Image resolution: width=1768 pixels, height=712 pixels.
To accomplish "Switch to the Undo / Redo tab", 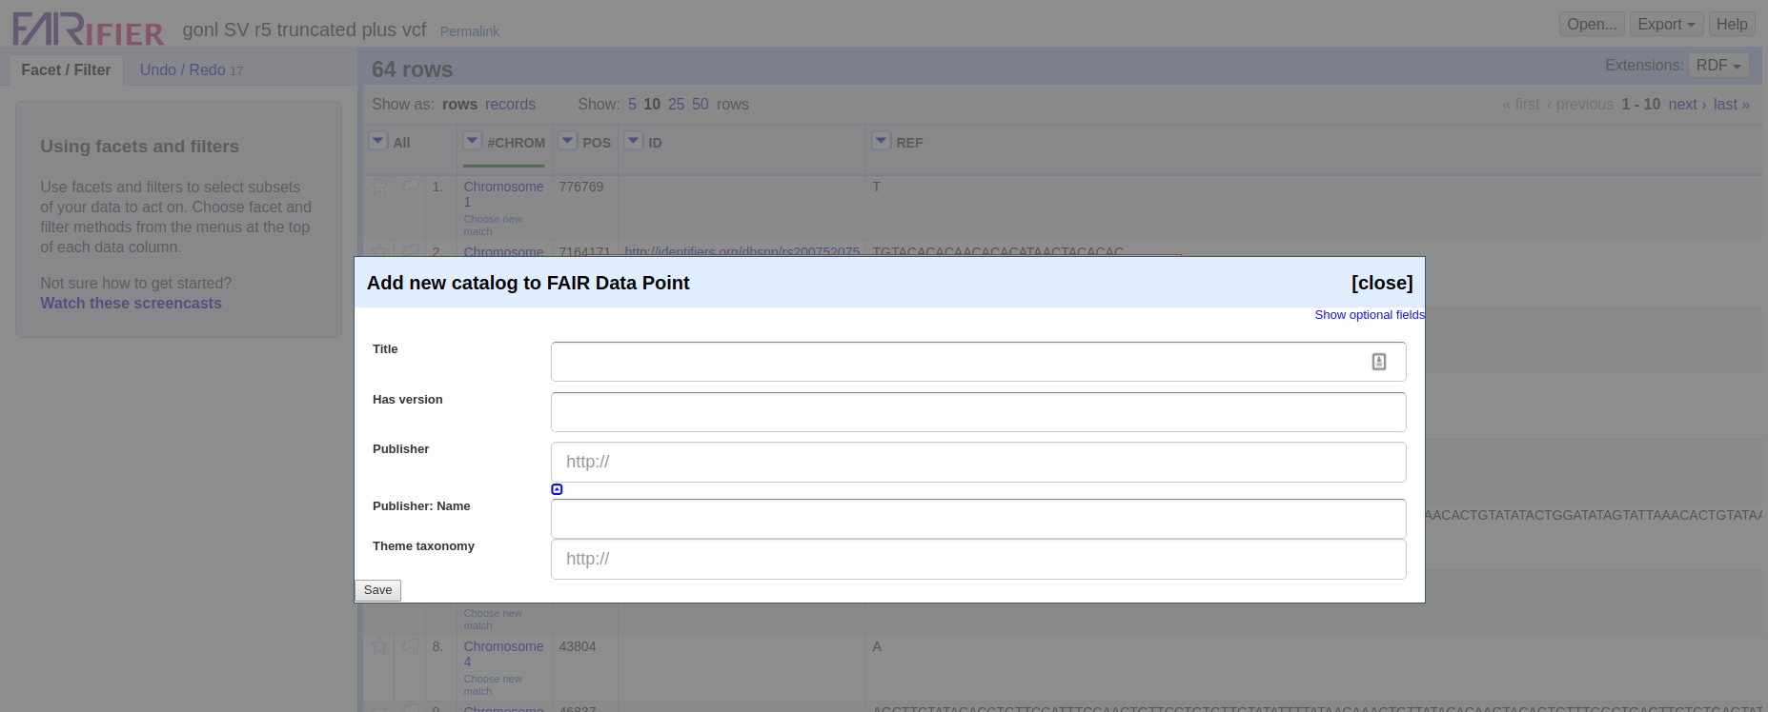I will (191, 70).
